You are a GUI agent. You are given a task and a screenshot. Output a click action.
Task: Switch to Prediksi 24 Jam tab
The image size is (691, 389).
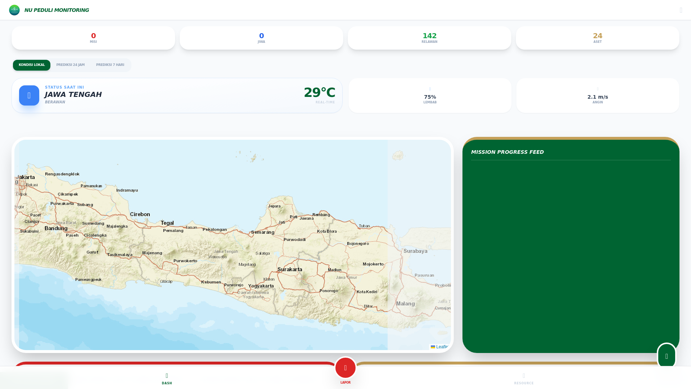click(71, 65)
